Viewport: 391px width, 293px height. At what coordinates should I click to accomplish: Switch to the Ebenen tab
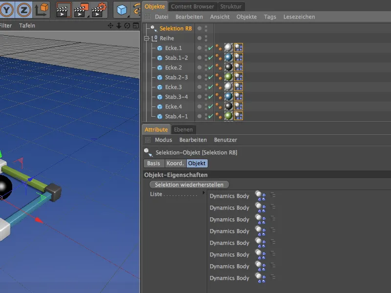(183, 129)
